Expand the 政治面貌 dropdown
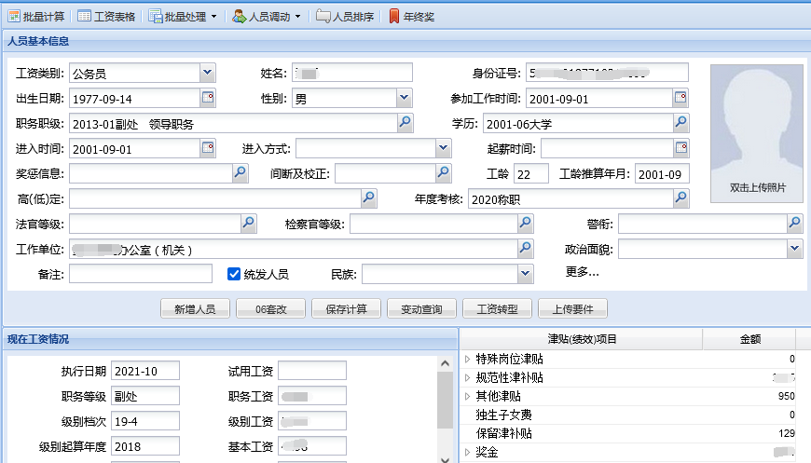This screenshot has width=811, height=463. point(794,248)
